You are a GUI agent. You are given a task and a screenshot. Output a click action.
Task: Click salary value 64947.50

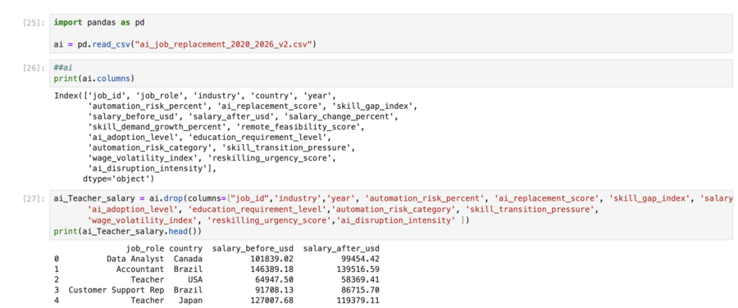point(275,279)
